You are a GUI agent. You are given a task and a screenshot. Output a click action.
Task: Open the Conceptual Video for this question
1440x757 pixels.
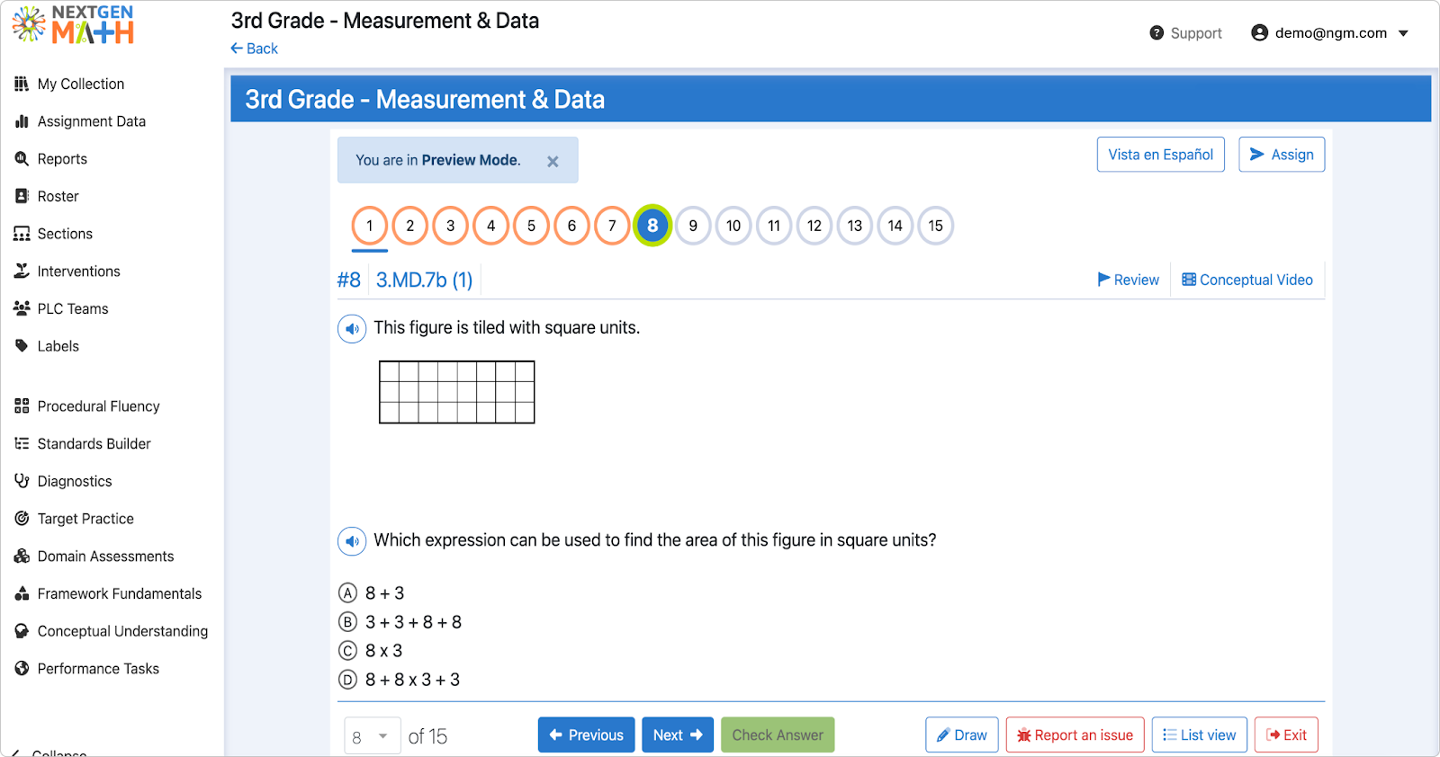tap(1246, 280)
